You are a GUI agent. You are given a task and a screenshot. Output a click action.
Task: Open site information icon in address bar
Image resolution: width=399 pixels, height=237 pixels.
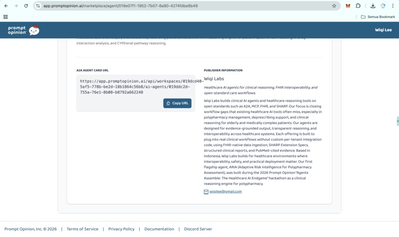[38, 6]
